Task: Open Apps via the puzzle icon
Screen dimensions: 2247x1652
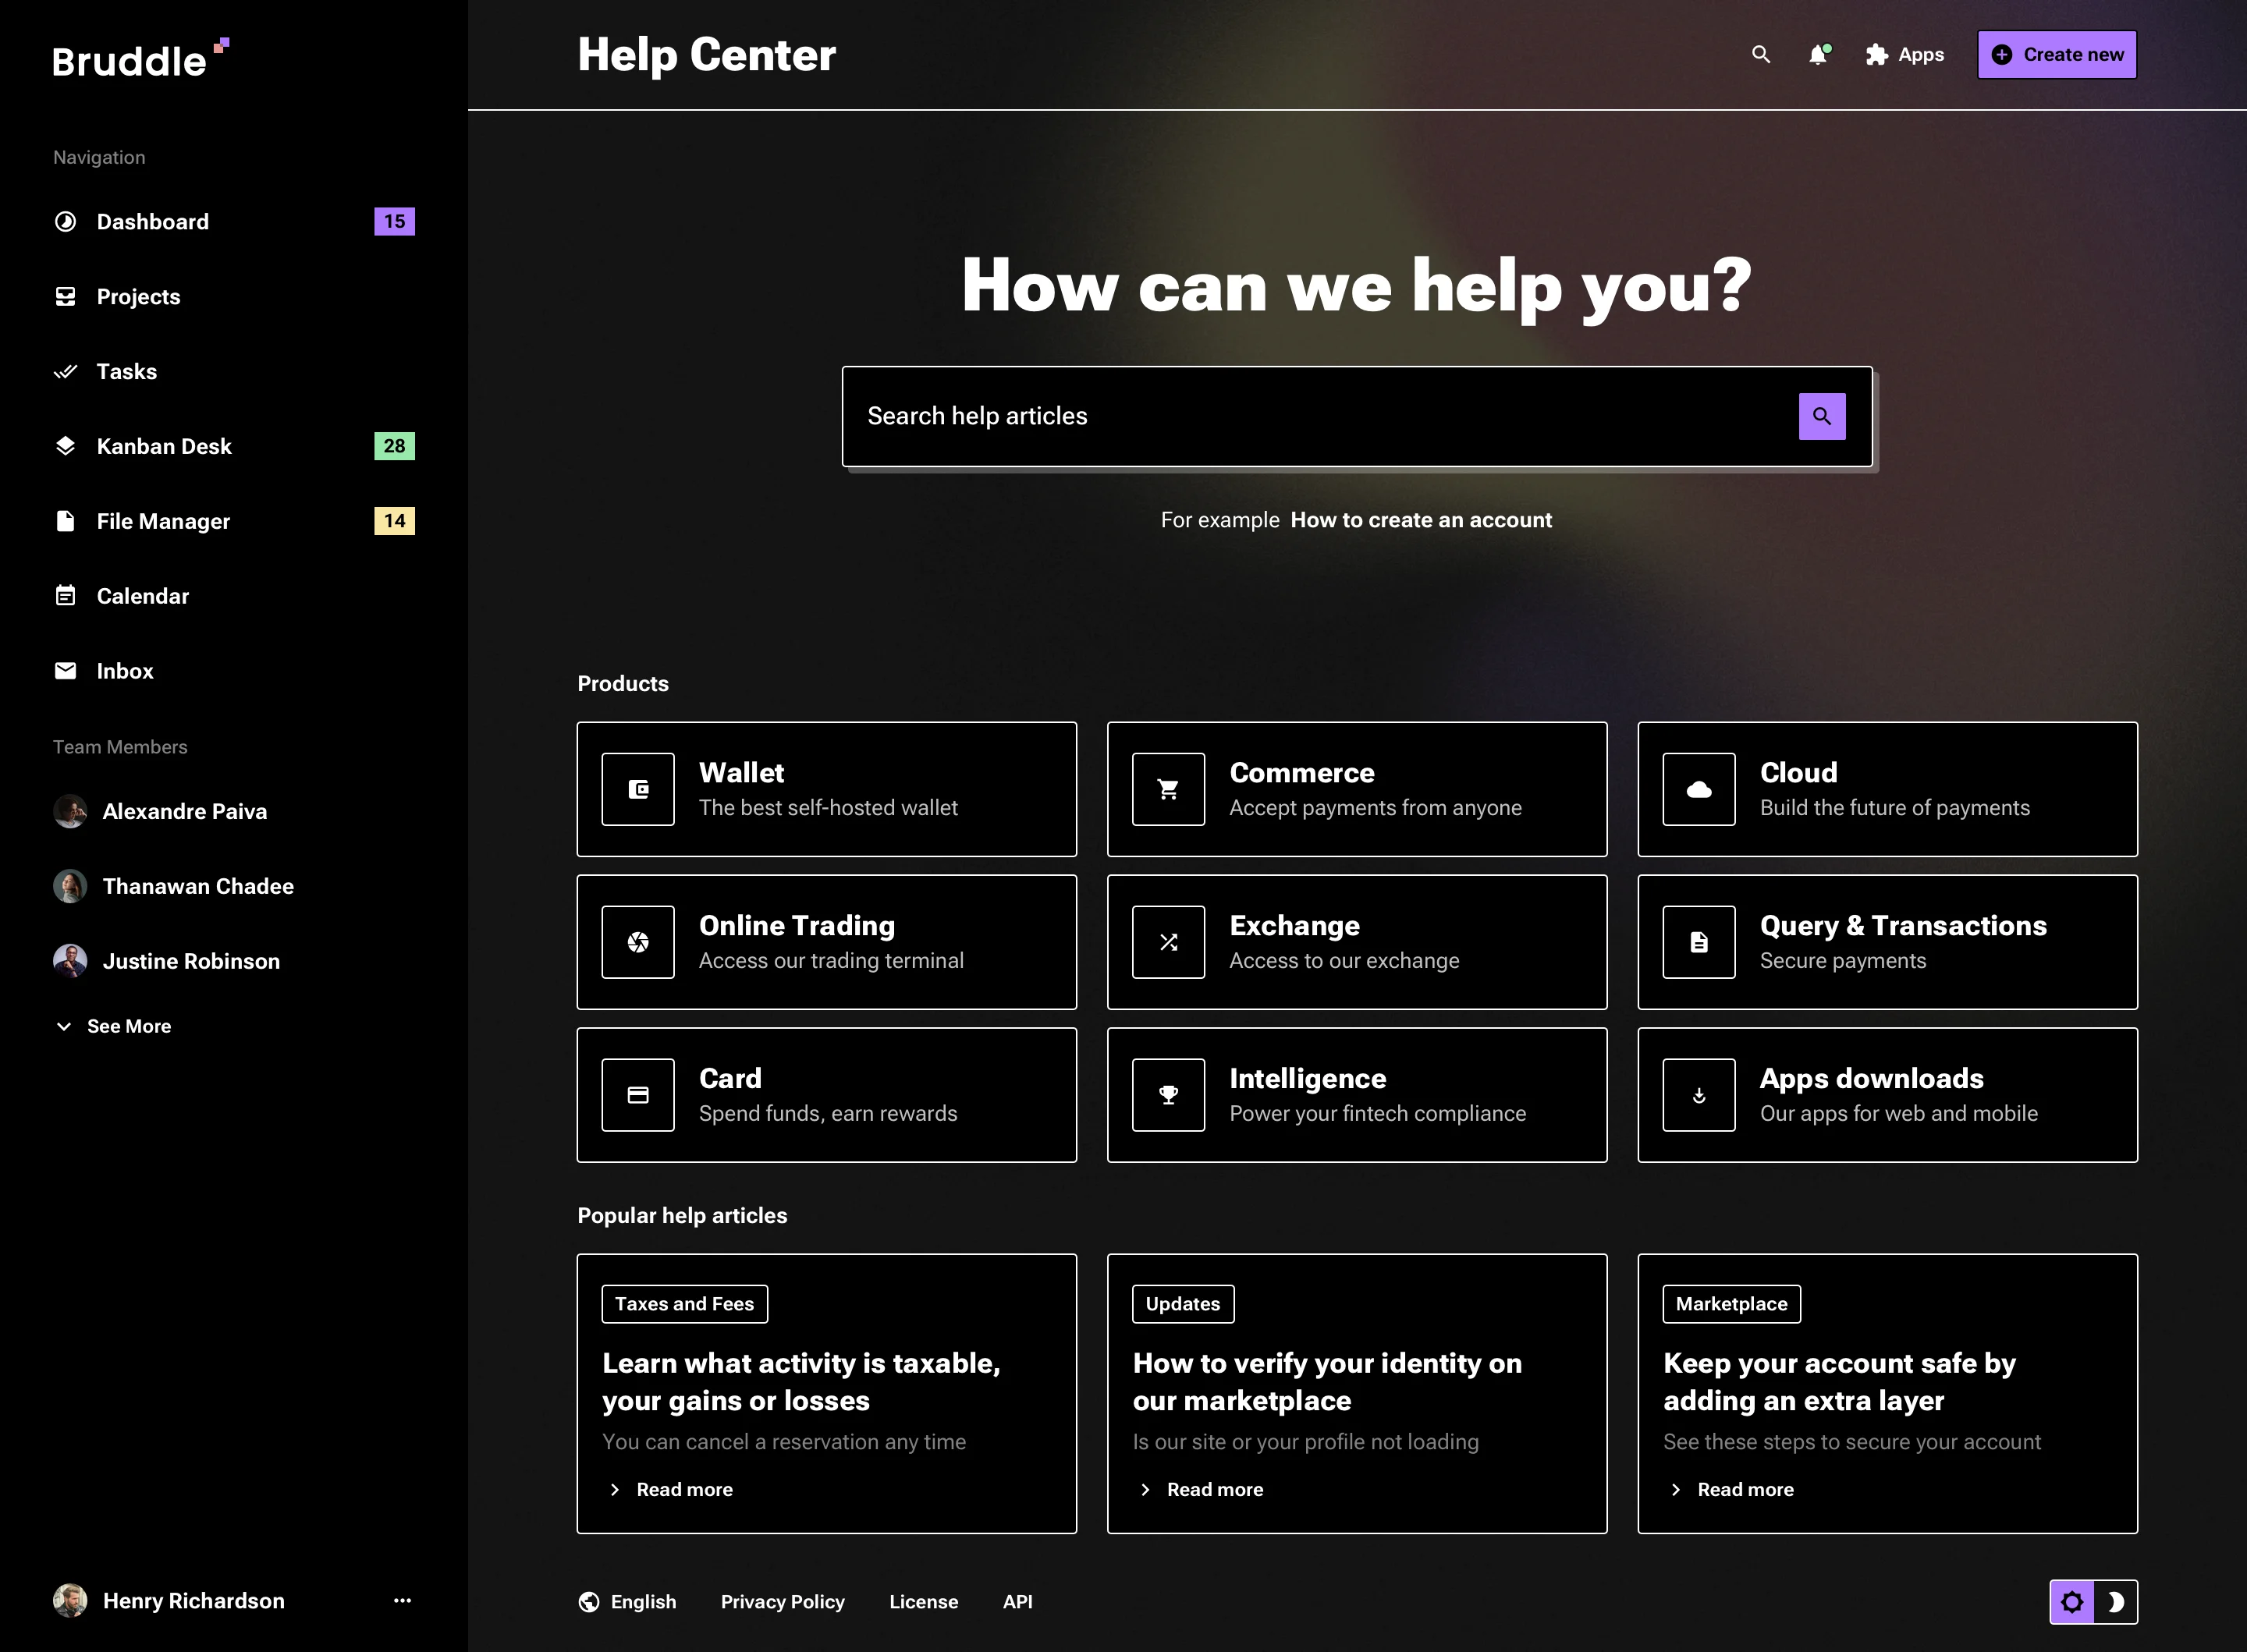Action: (1877, 55)
